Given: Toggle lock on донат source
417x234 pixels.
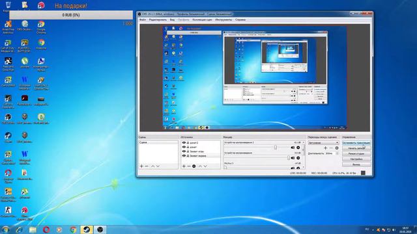Looking at the screenshot, I should click(x=188, y=147).
